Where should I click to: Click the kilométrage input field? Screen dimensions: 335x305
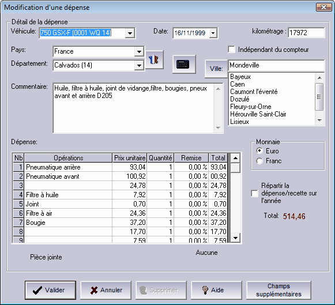click(306, 33)
